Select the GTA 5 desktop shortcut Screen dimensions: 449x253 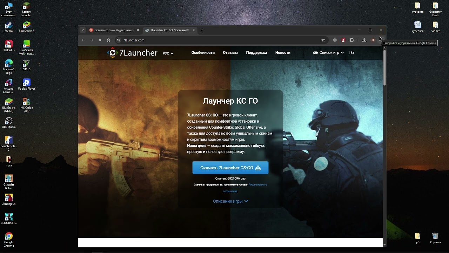27,65
